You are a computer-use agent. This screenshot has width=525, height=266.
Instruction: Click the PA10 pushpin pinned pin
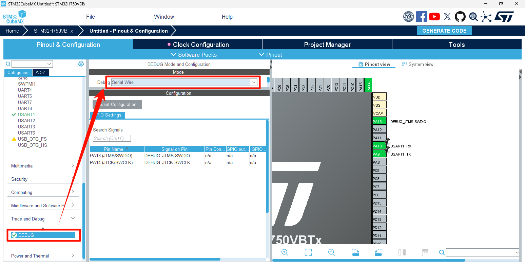coord(380,146)
